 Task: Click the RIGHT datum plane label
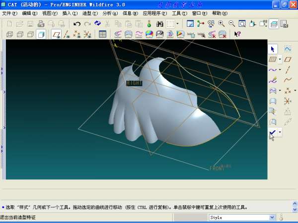coord(134,83)
